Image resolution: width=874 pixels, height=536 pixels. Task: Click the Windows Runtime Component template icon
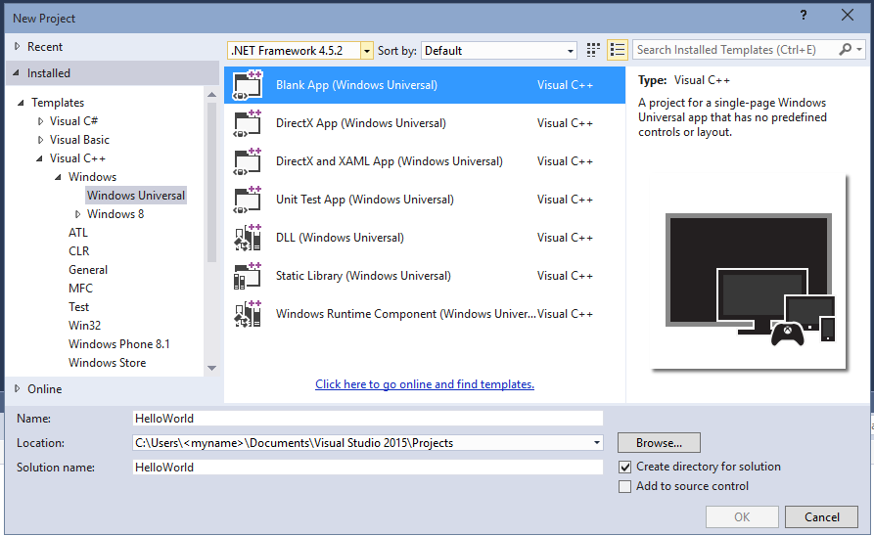pyautogui.click(x=248, y=314)
